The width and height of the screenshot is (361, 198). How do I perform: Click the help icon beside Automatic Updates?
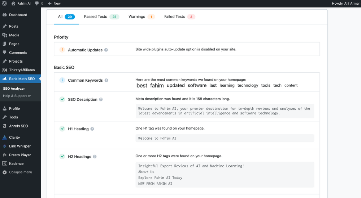click(x=106, y=50)
